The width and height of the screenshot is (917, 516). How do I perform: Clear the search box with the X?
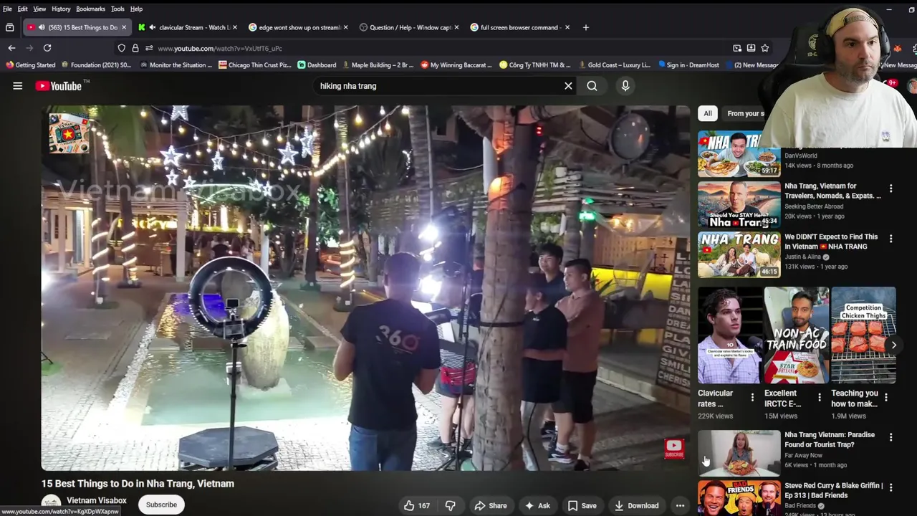tap(568, 86)
